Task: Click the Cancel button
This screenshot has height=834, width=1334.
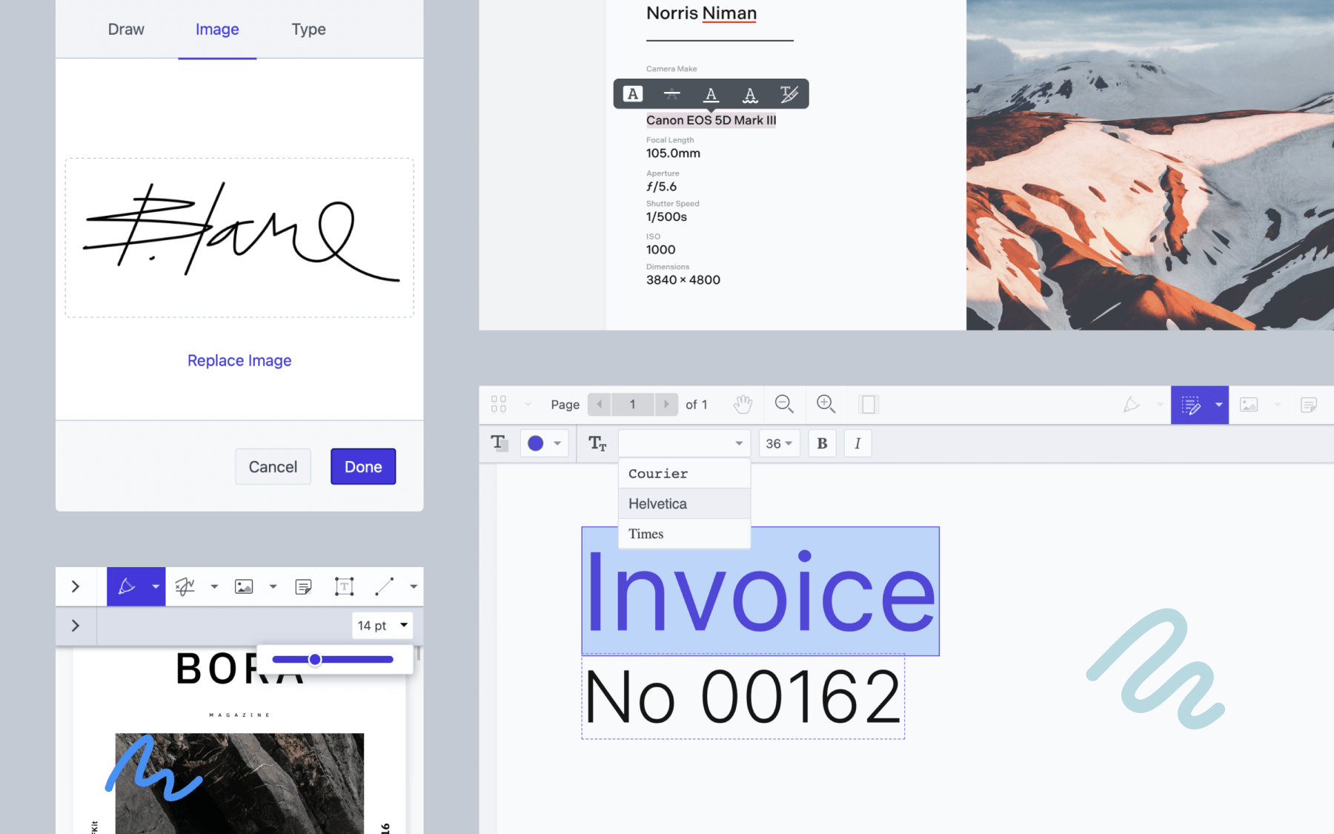Action: click(273, 467)
